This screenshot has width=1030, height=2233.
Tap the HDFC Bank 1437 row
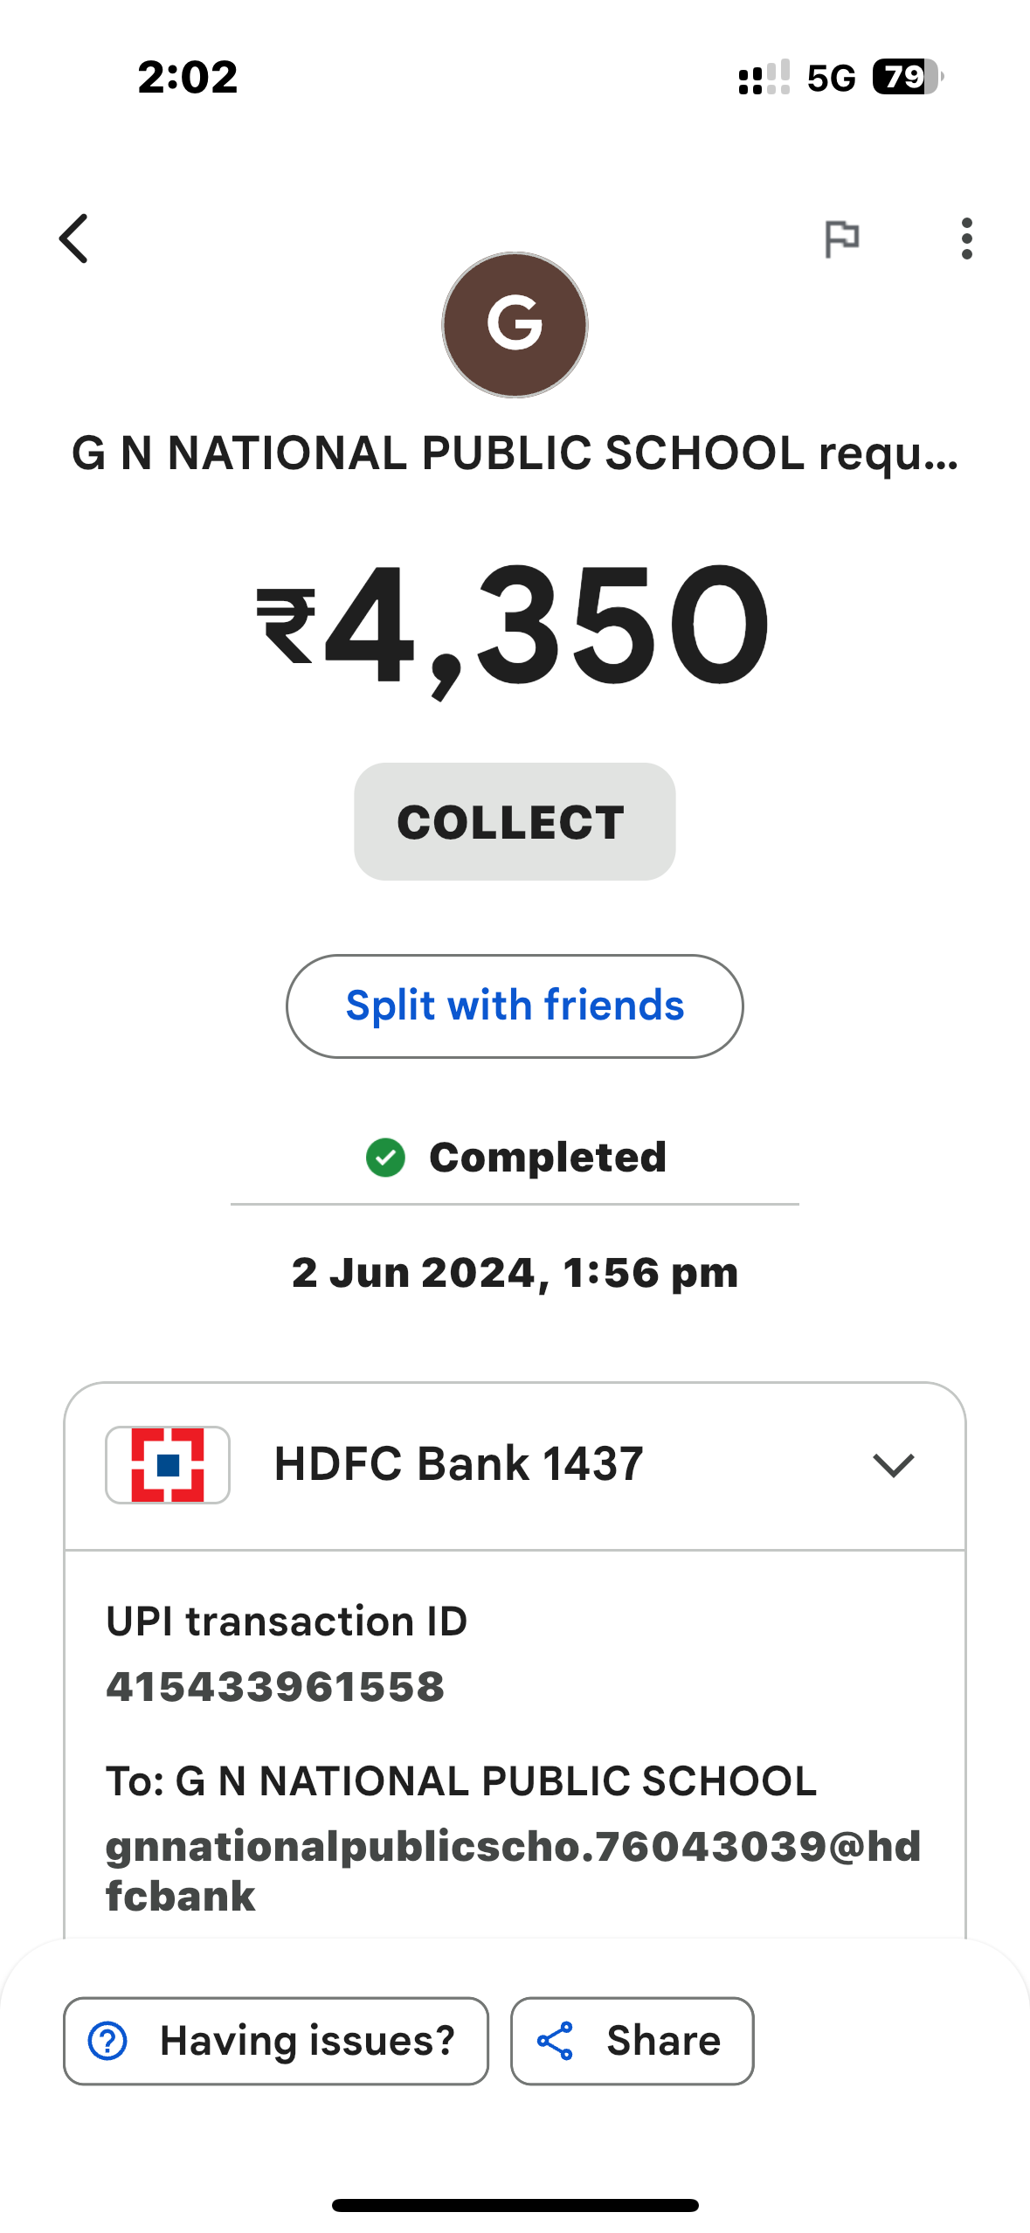(x=515, y=1465)
